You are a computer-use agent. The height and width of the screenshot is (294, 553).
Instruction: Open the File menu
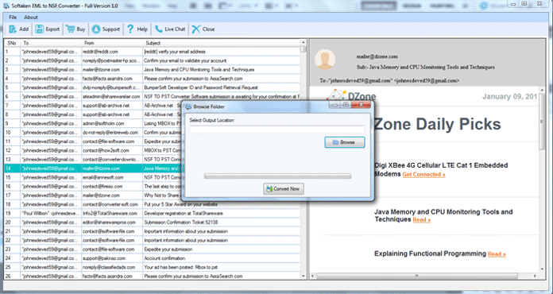[x=13, y=17]
